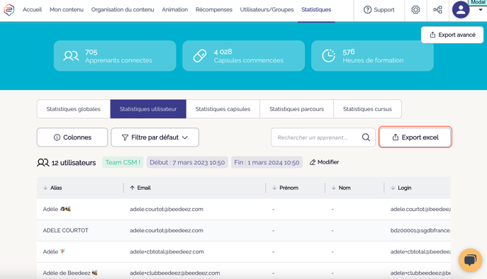Click the Beedeez logo icon
The height and width of the screenshot is (279, 487).
(9, 10)
